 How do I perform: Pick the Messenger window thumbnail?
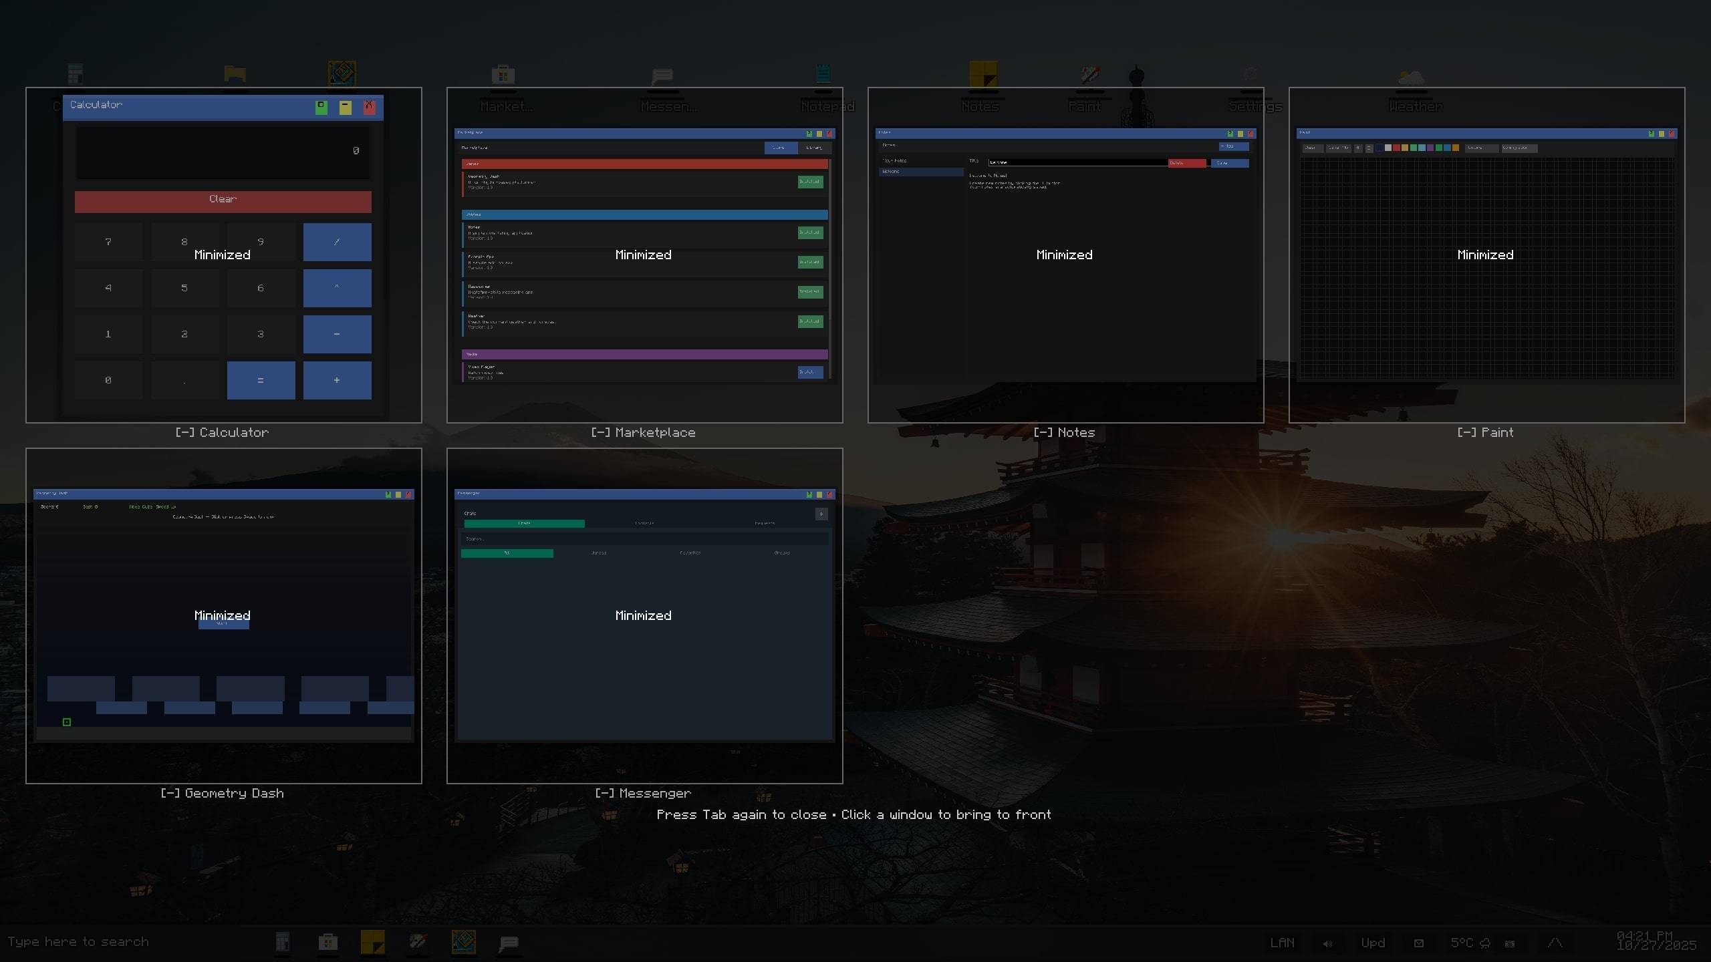pyautogui.click(x=644, y=615)
